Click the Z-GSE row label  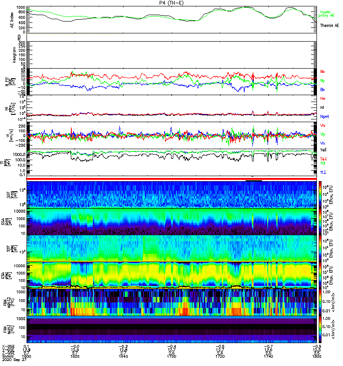[8, 353]
